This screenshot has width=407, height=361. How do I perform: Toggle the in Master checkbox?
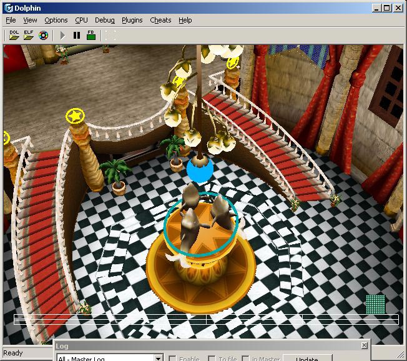[x=245, y=359]
